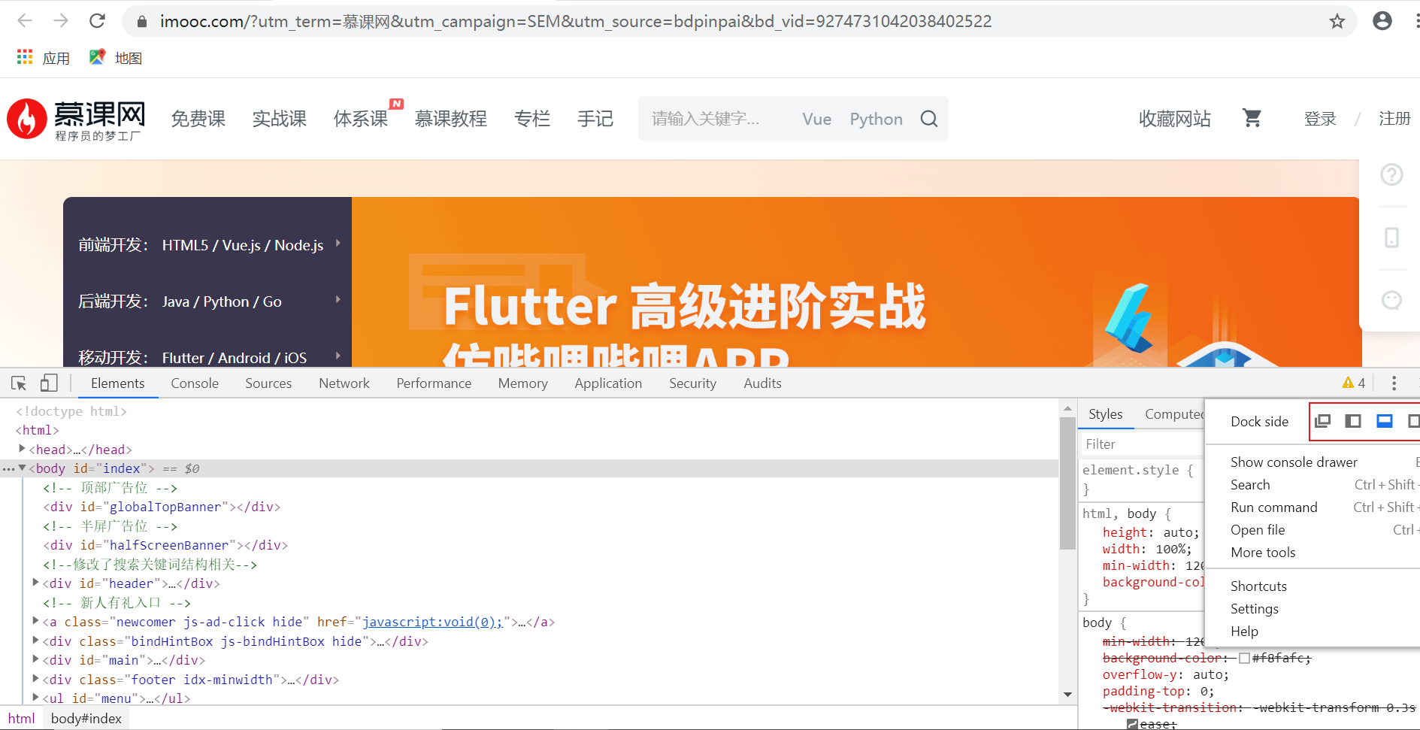1420x730 pixels.
Task: Click the browser address bar URL
Action: click(576, 21)
